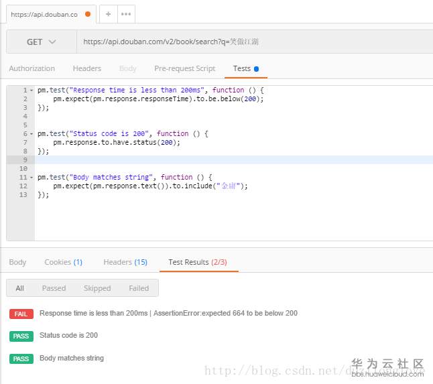Place cursor on empty editor line 9
The width and height of the screenshot is (433, 384).
click(234, 160)
